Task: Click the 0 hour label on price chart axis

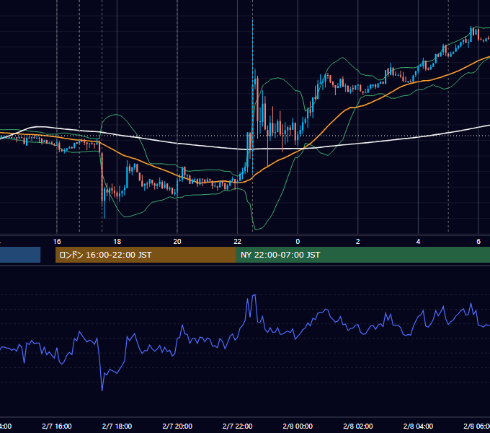Action: (298, 242)
